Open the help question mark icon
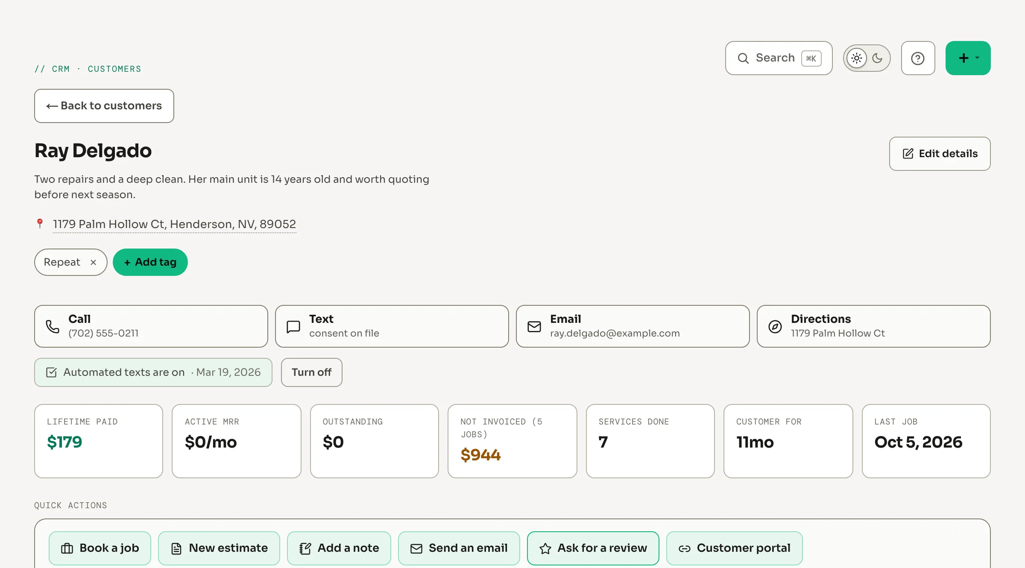Viewport: 1025px width, 568px height. pos(918,58)
